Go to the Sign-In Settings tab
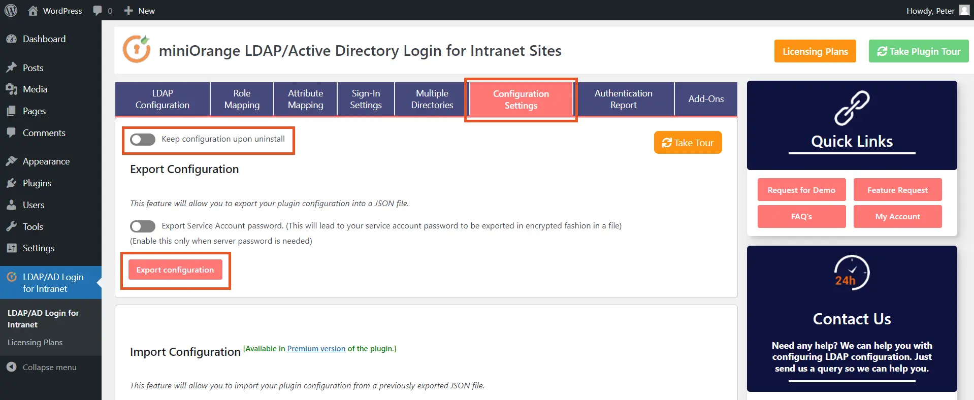The image size is (974, 400). click(366, 99)
